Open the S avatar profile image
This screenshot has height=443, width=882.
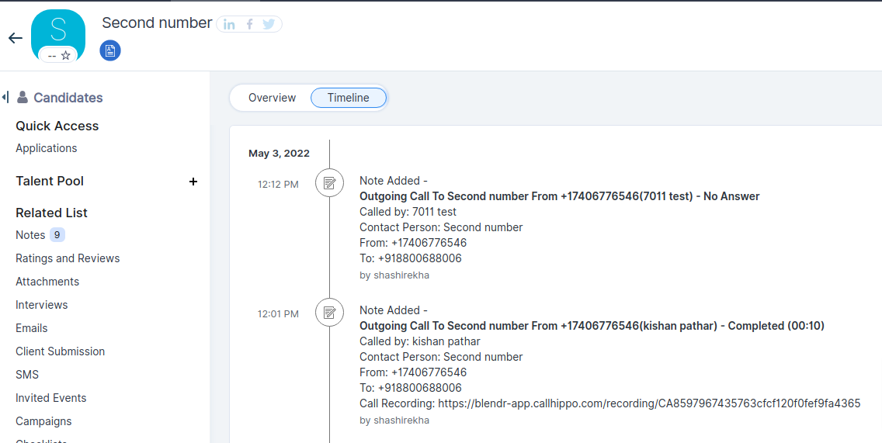(x=58, y=35)
